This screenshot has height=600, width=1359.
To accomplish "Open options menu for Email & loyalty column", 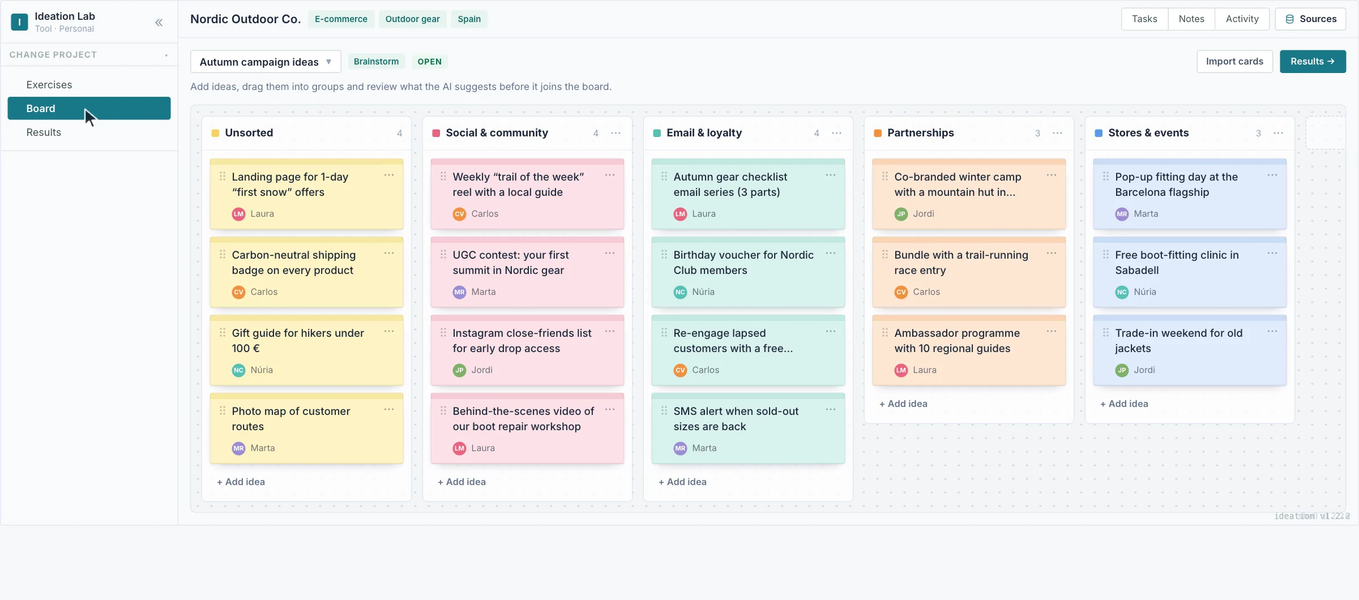I will pyautogui.click(x=837, y=133).
